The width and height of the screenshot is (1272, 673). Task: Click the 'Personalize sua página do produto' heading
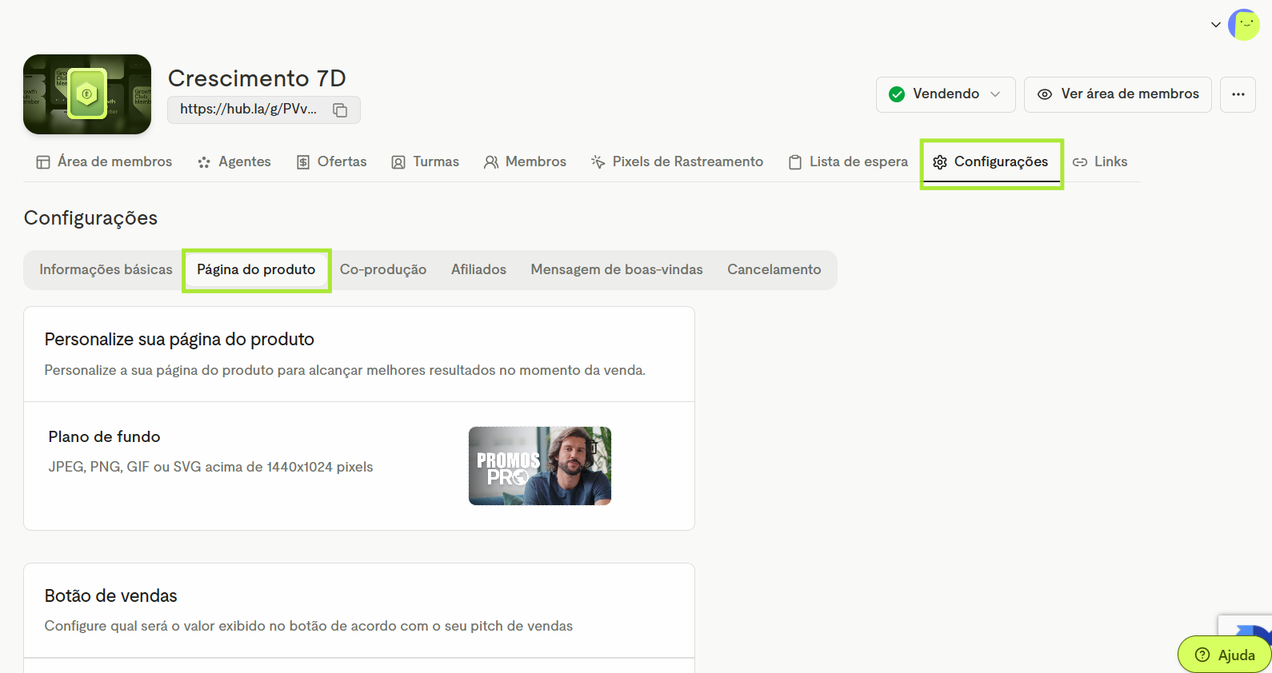[179, 340]
